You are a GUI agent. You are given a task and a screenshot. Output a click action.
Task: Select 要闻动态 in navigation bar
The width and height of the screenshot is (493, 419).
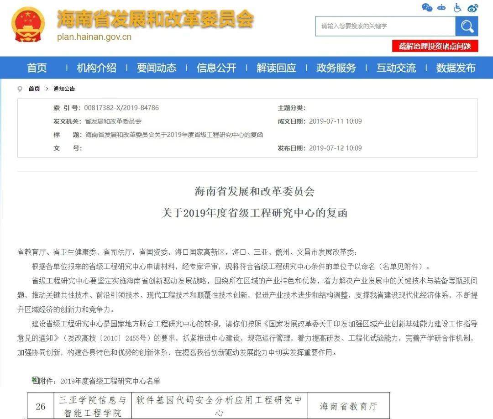coord(157,68)
